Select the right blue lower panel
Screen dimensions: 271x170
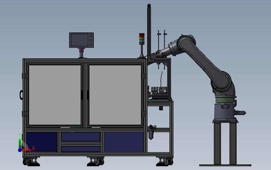tap(124, 142)
